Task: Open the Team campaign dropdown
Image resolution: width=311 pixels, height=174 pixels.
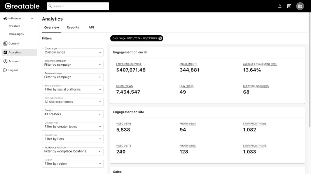Action: (73, 77)
